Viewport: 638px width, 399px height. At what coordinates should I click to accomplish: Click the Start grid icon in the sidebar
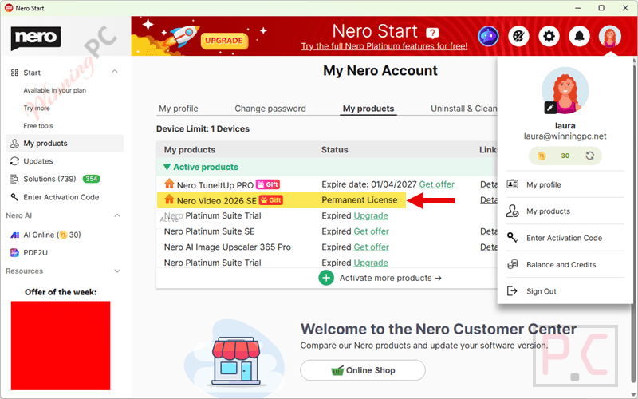coord(14,73)
